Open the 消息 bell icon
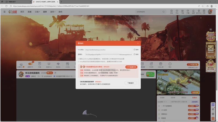The width and height of the screenshot is (218, 122). pyautogui.click(x=193, y=12)
